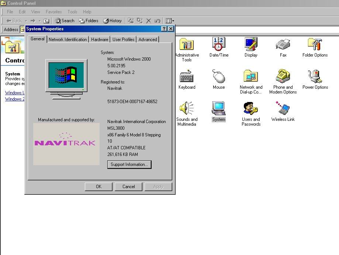Open the Sounds and Multimedia icon
The width and height of the screenshot is (339, 255).
[x=187, y=109]
